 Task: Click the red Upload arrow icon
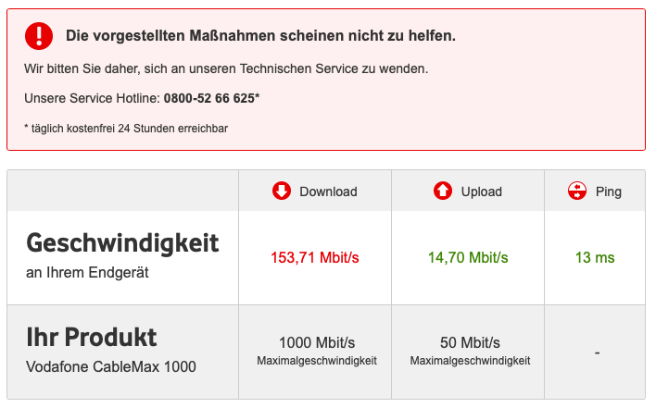click(x=443, y=192)
